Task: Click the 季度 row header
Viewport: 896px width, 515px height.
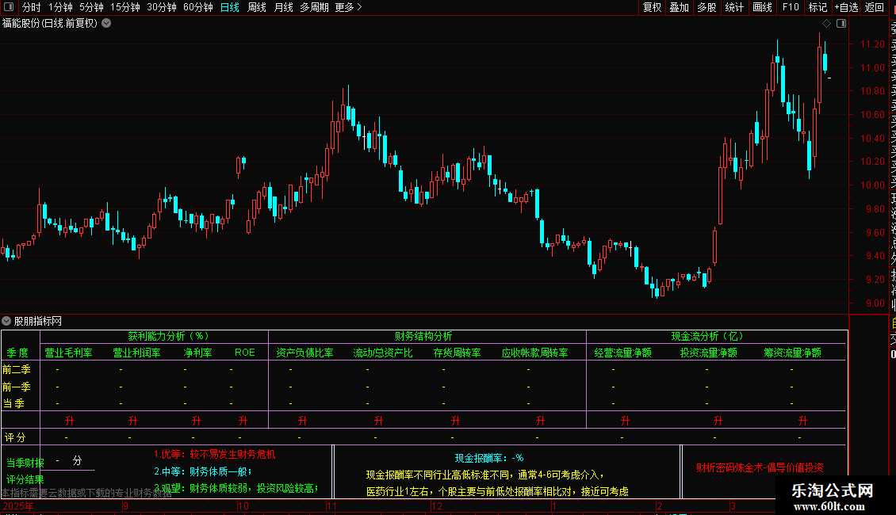Action: [x=17, y=353]
